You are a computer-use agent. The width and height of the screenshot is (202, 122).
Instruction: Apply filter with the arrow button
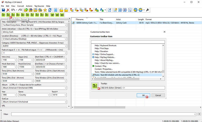pos(199,114)
